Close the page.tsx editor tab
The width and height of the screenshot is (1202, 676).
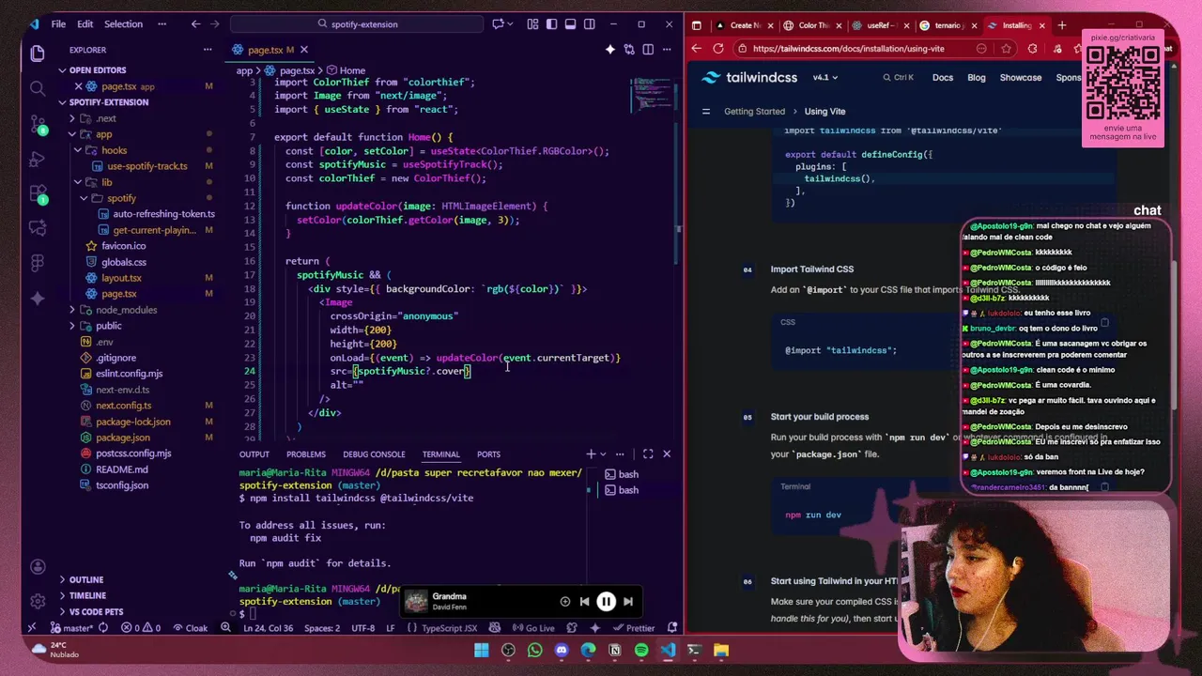(303, 50)
